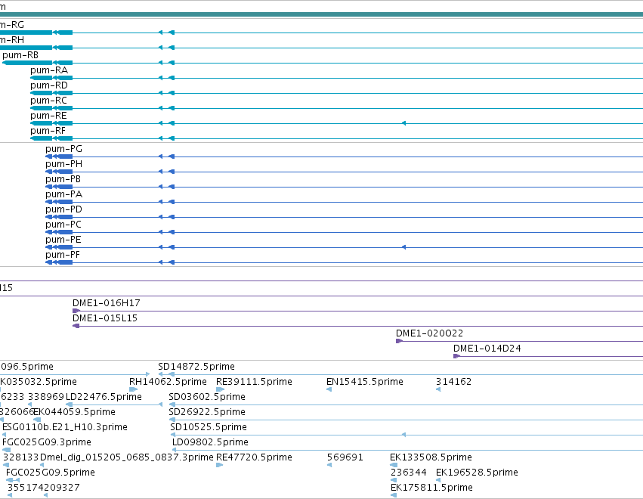
Task: Click the pum-PD protein label
Action: tap(63, 209)
